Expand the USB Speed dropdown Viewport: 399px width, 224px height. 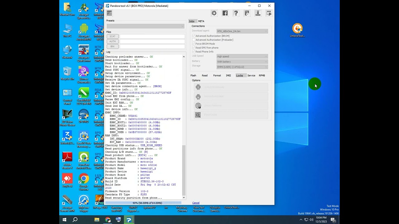pyautogui.click(x=242, y=56)
